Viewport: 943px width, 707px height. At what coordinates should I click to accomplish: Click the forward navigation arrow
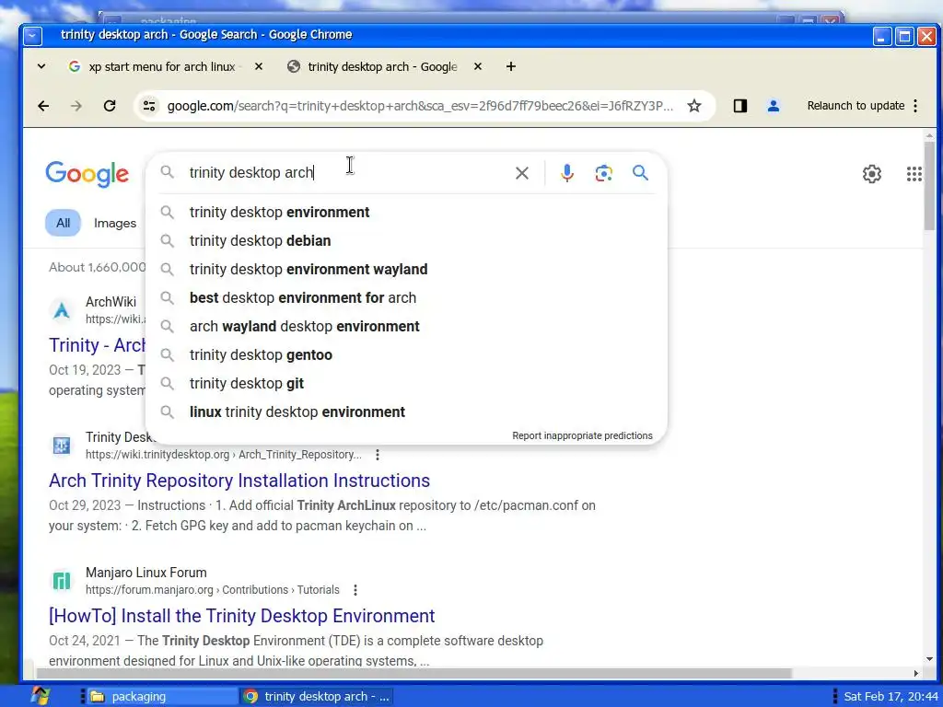76,107
